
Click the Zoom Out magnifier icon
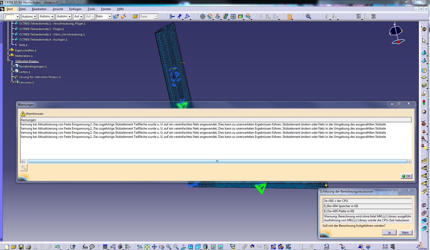pos(176,247)
